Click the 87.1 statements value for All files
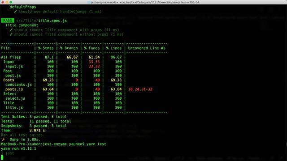This screenshot has width=287, height=161. pyautogui.click(x=49, y=57)
